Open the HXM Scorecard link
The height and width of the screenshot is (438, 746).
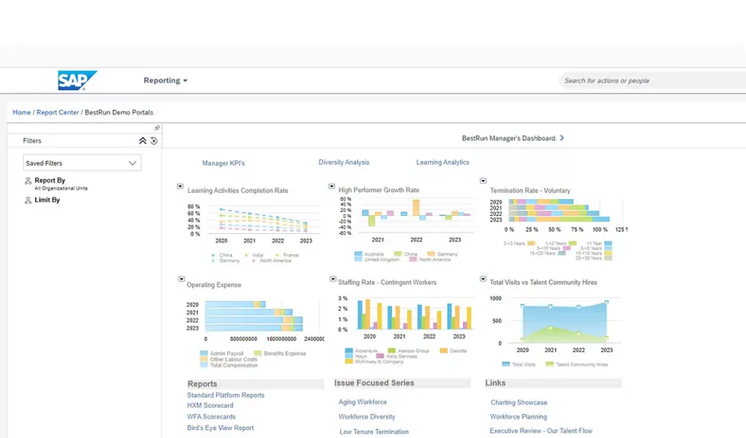[x=210, y=405]
